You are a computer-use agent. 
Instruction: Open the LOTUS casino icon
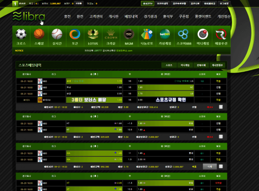93,37
